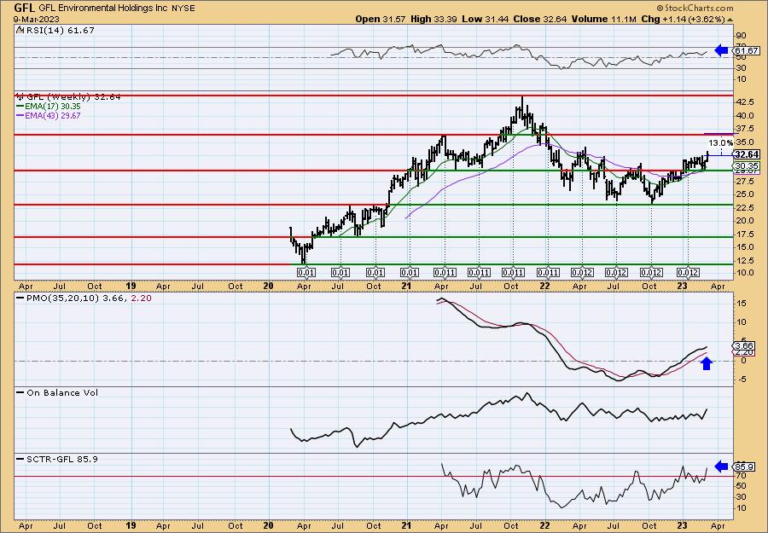The image size is (768, 533).
Task: Click the EMA(17) 30.35 legend entry
Action: [x=54, y=107]
